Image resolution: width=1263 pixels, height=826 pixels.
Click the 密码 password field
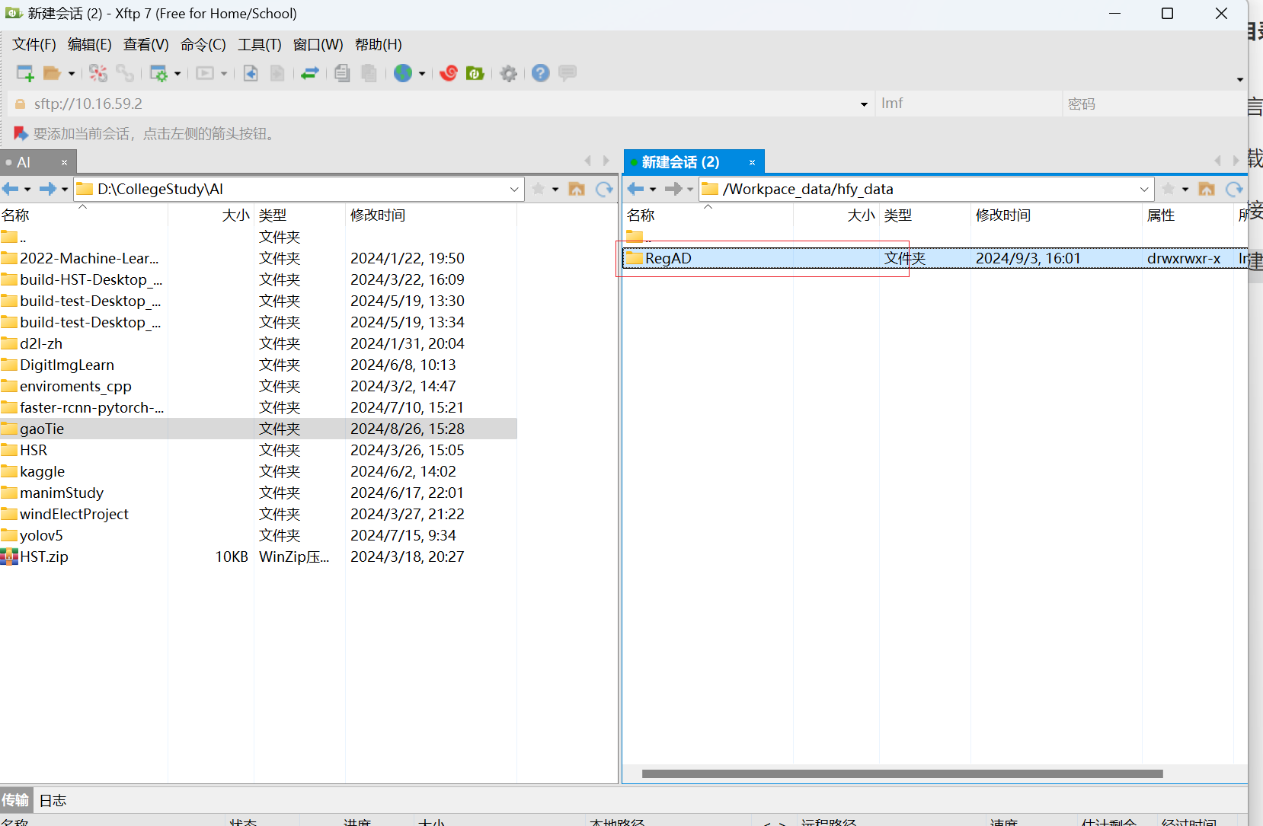[1153, 104]
